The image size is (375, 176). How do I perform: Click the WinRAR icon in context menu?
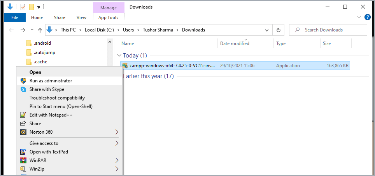tap(23, 160)
